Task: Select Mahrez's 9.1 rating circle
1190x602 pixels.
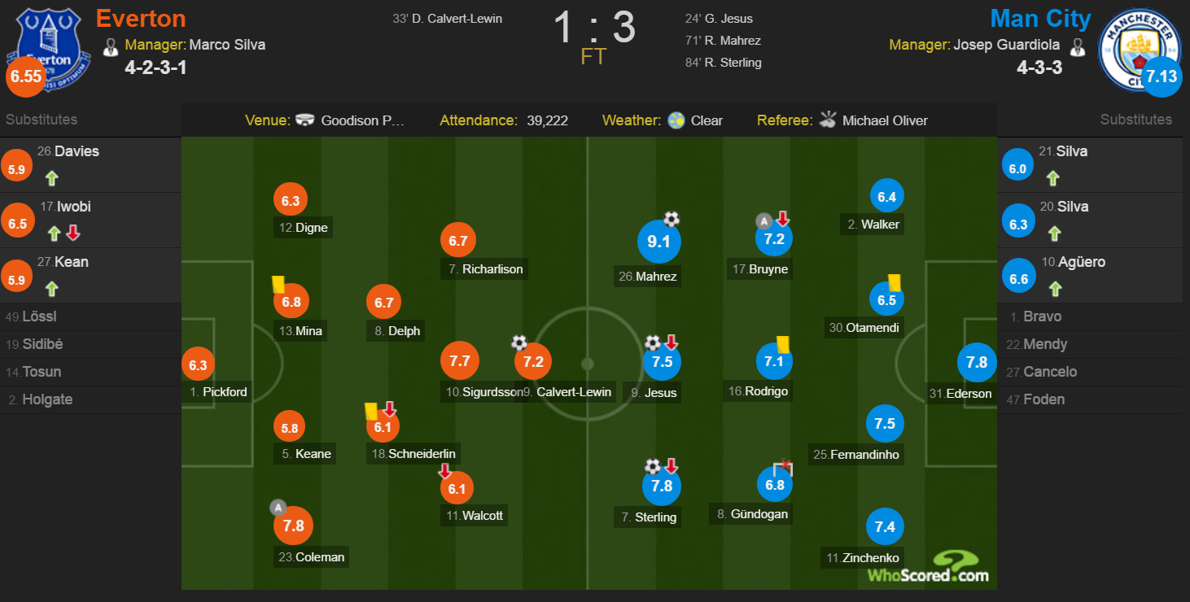Action: 658,242
